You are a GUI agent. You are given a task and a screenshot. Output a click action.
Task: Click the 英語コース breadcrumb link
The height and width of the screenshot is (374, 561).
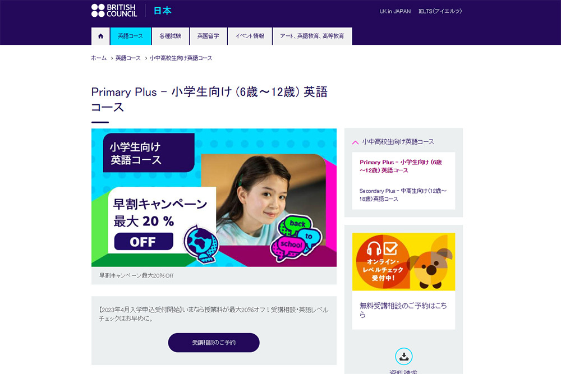pos(128,58)
